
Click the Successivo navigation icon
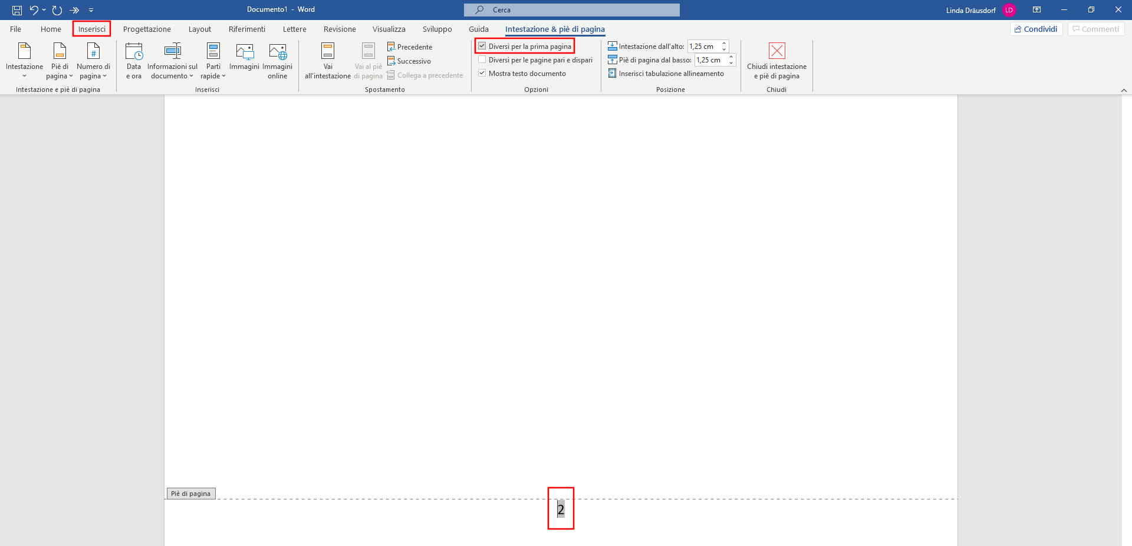tap(391, 61)
